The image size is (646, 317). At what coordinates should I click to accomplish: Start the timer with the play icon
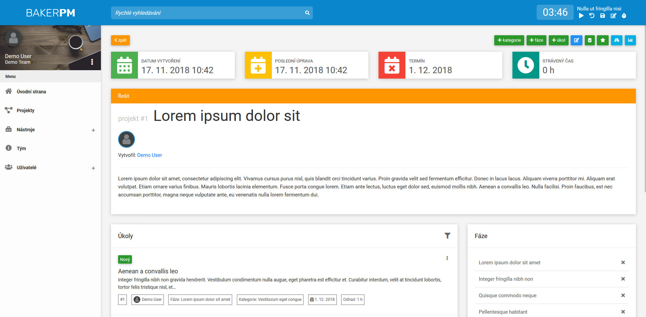tap(581, 16)
